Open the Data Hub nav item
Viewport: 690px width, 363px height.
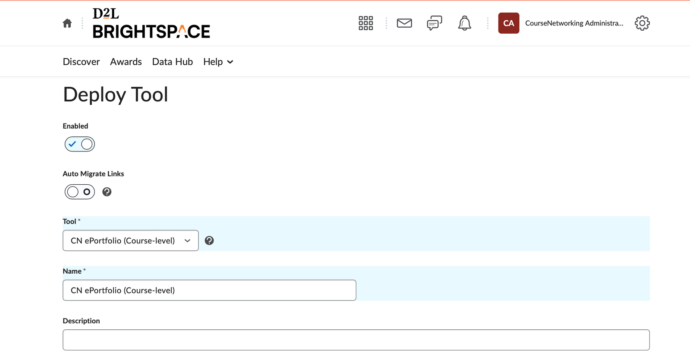pos(172,62)
